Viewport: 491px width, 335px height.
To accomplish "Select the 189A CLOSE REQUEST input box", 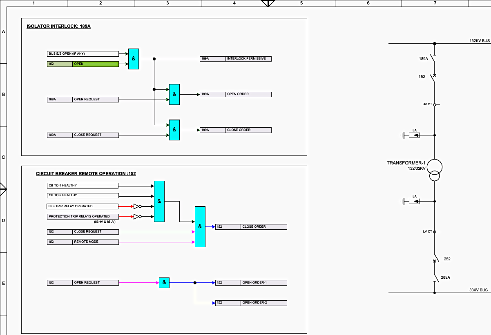I will click(x=83, y=135).
